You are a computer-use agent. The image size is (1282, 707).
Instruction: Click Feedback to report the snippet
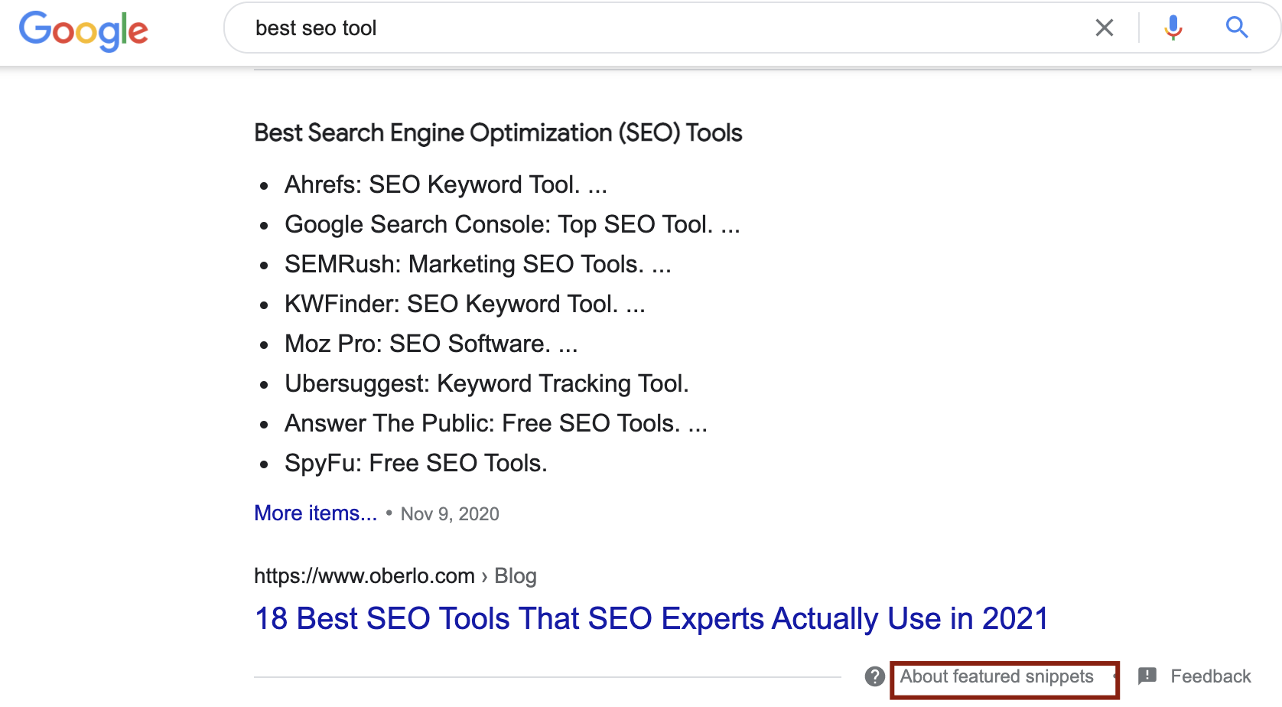pyautogui.click(x=1211, y=676)
